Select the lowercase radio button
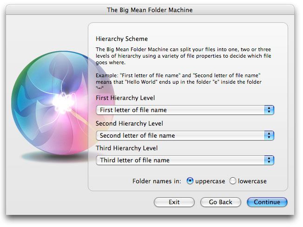The image size is (303, 227). (x=233, y=181)
